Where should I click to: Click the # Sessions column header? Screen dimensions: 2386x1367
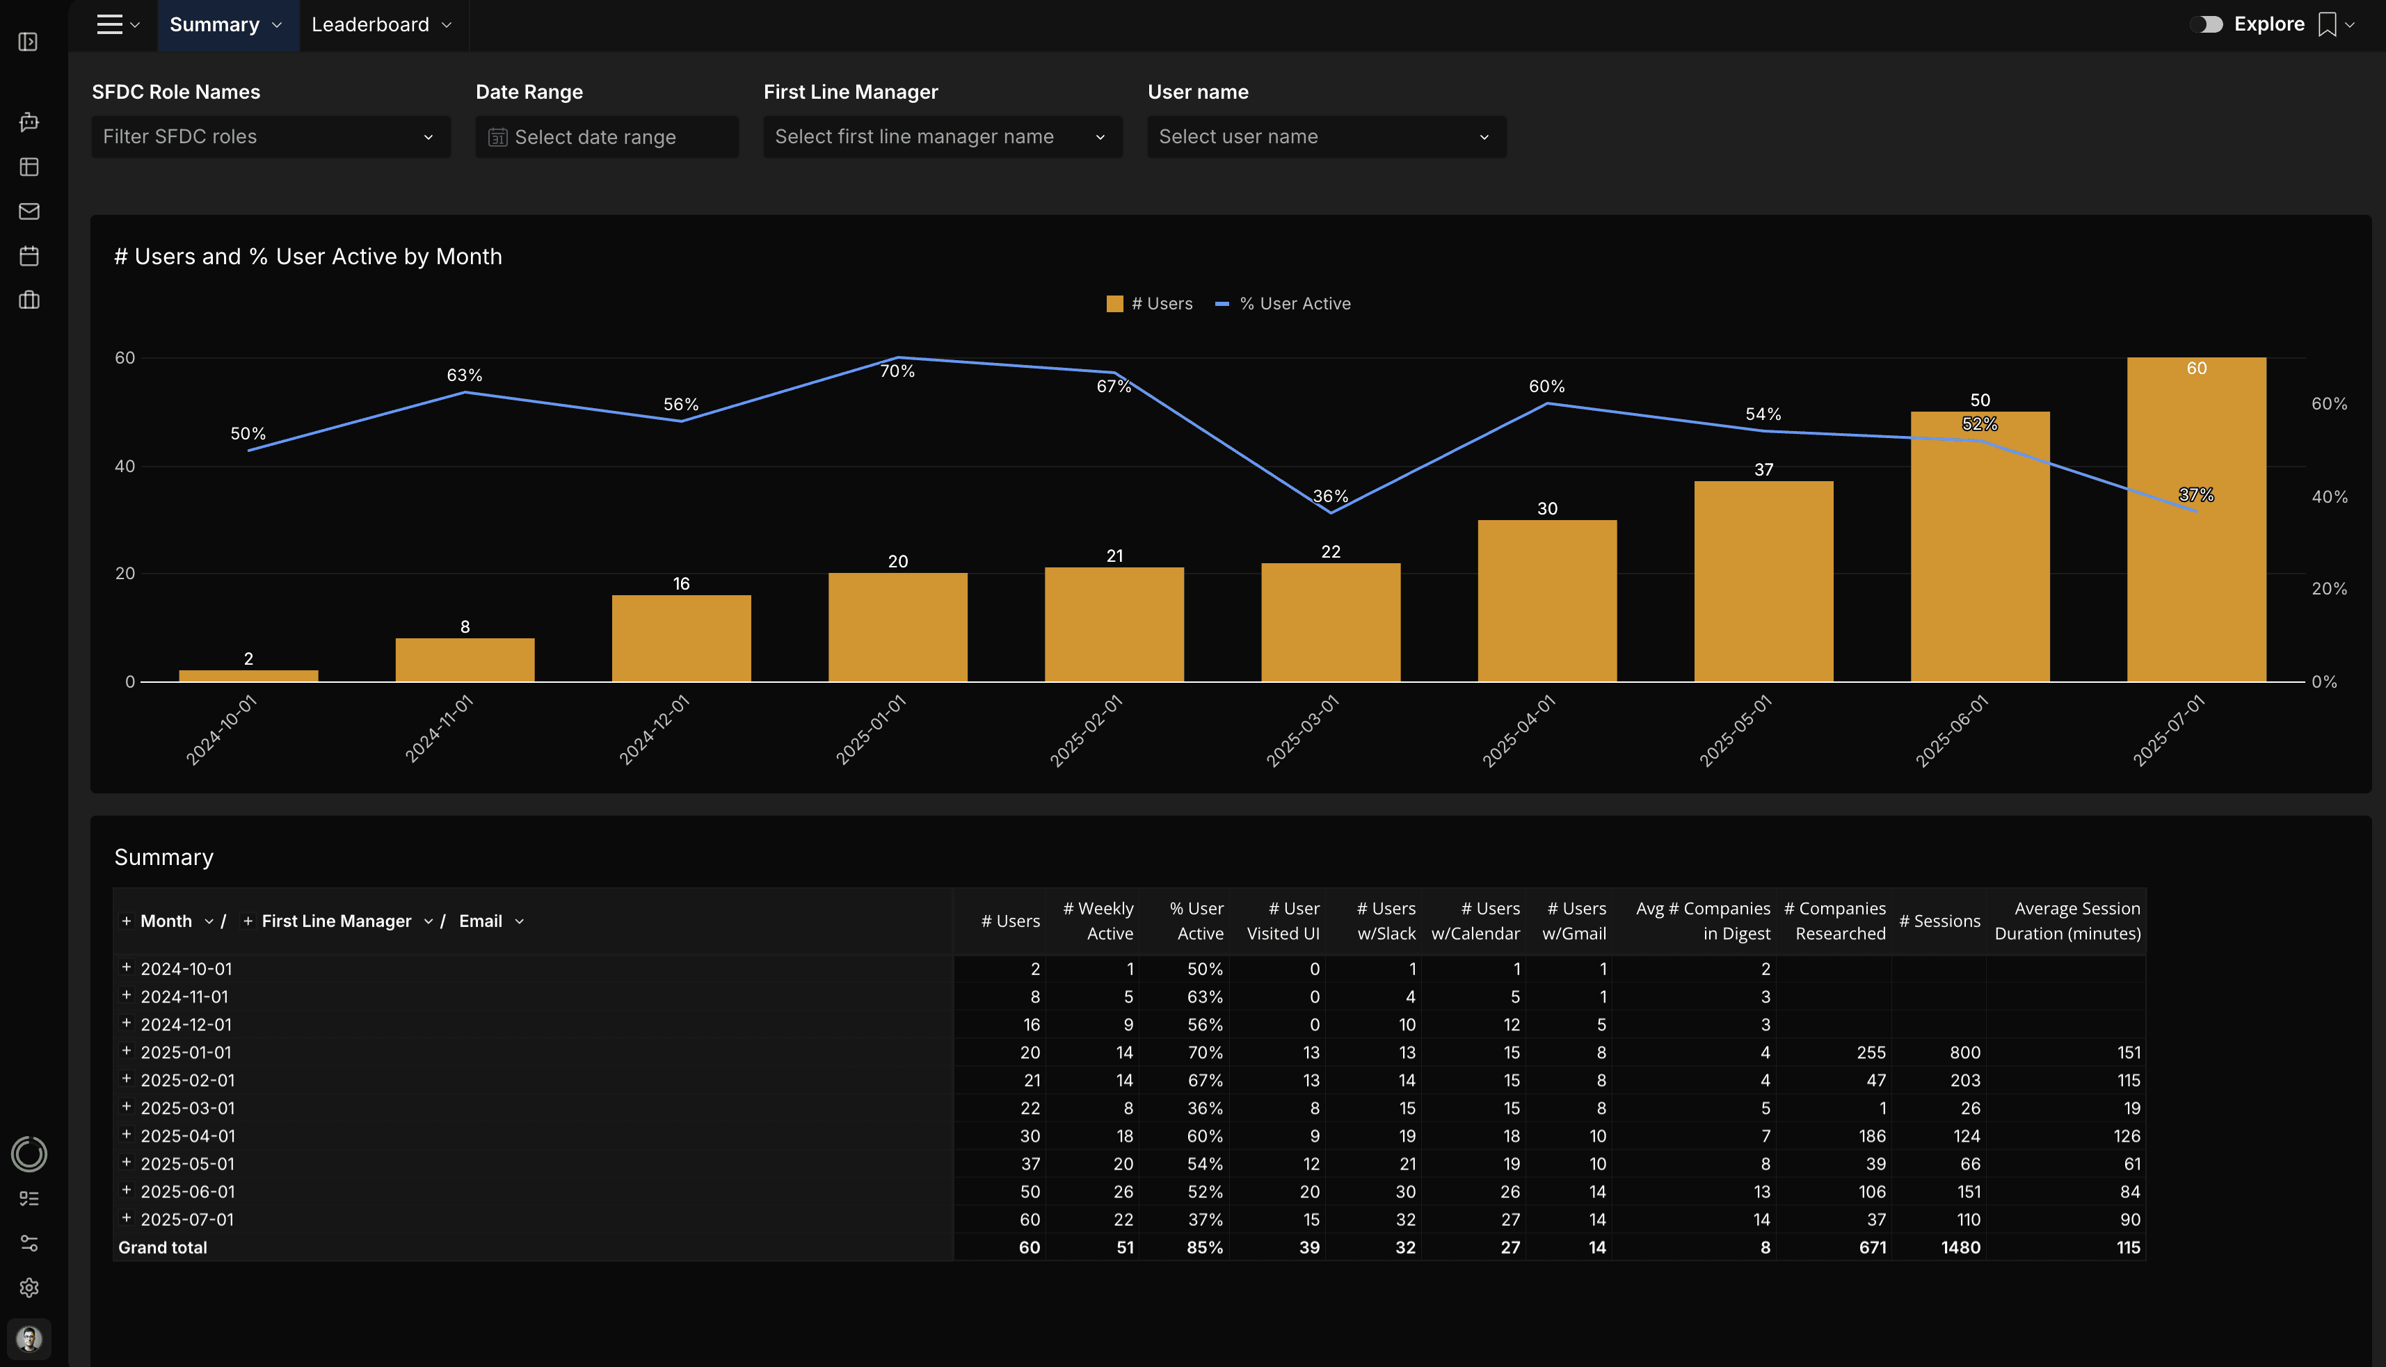(1939, 921)
